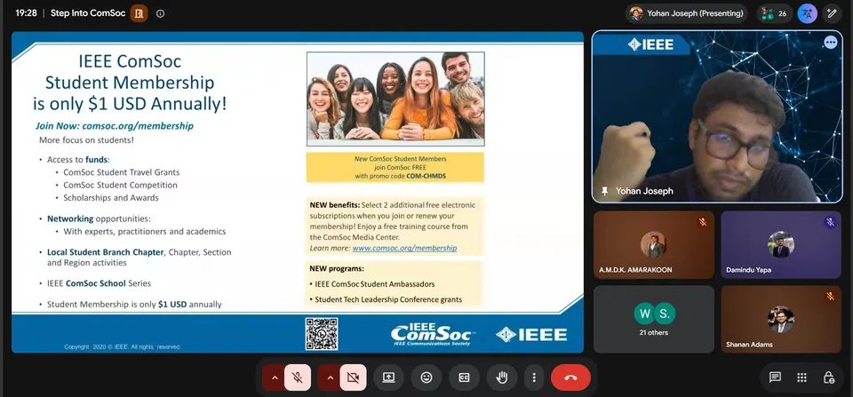Select Damindu Yapa participant tile
This screenshot has height=397, width=853.
[x=781, y=245]
